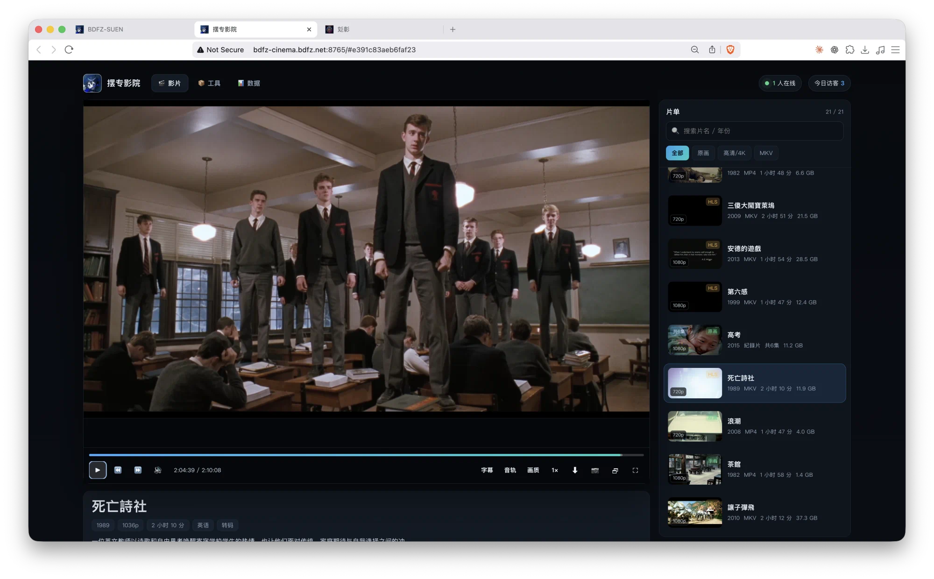This screenshot has width=934, height=579.
Task: Reload the current page
Action: click(x=69, y=49)
